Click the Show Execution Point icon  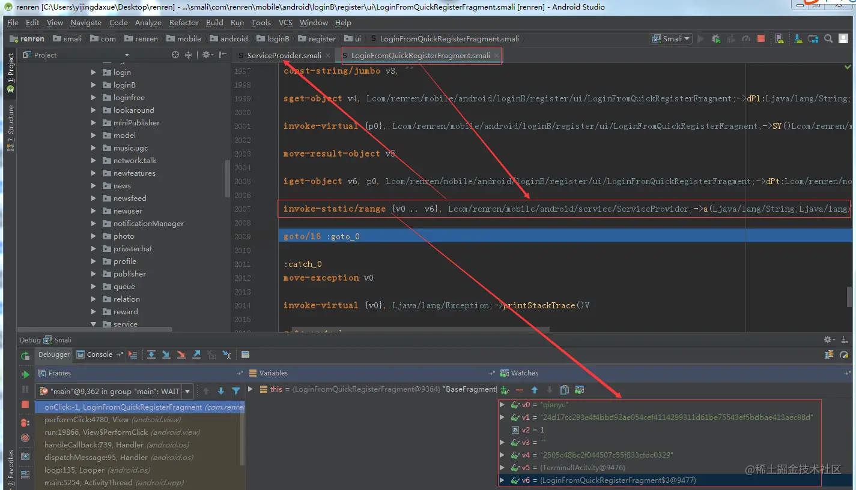tap(133, 354)
